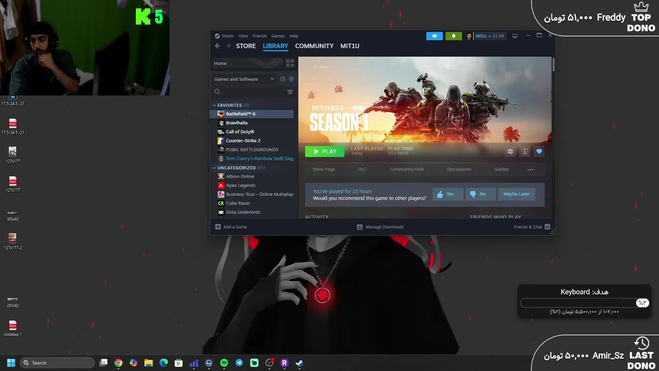Image resolution: width=659 pixels, height=371 pixels.
Task: Select Brawlhalla in library list
Action: click(x=252, y=123)
